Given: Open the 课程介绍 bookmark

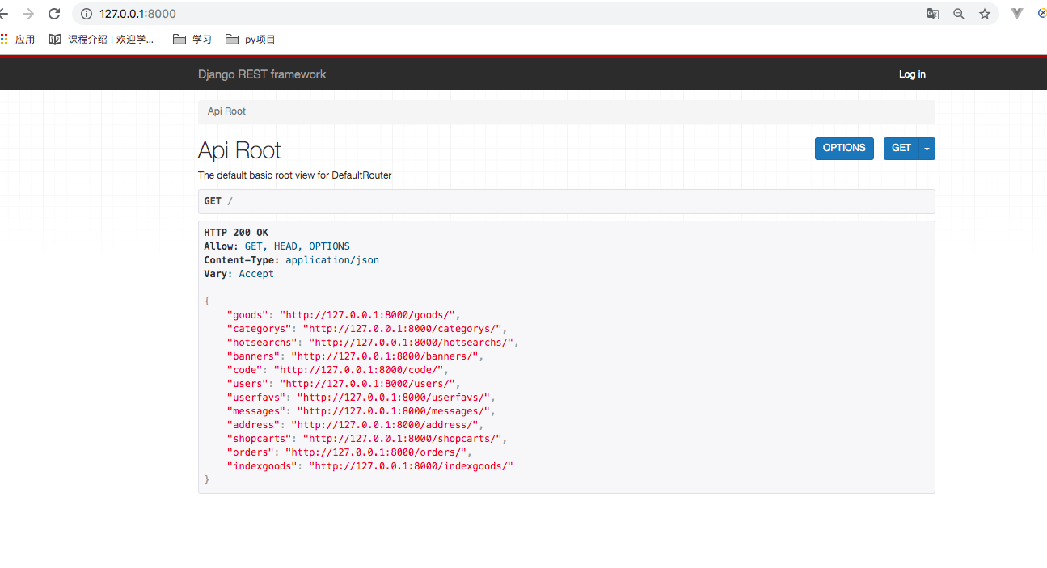Looking at the screenshot, I should (x=101, y=39).
